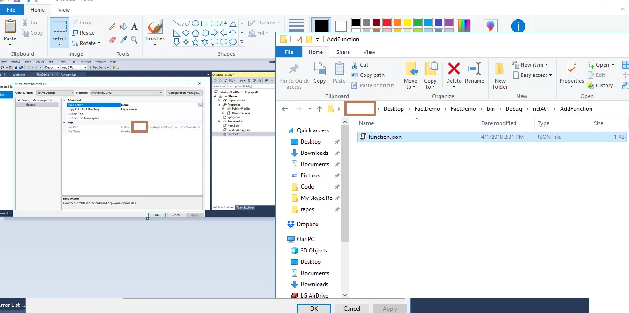
Task: Click Crop in Paint Image group
Action: pos(82,23)
